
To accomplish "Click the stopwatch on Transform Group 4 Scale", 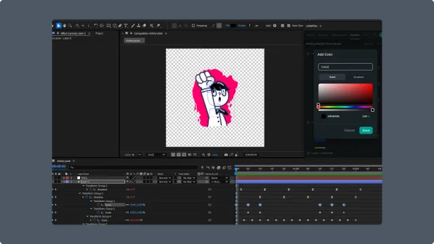I will [x=95, y=220].
